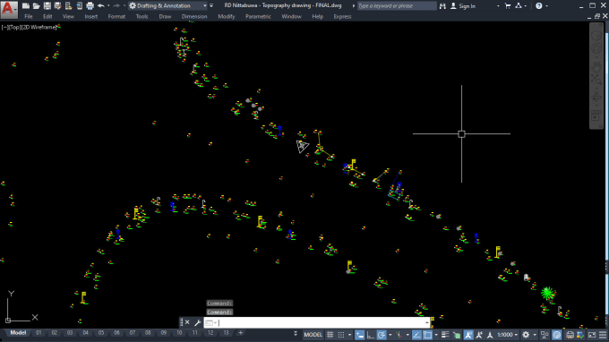The image size is (609, 342).
Task: Click the Help question mark icon
Action: pos(539,6)
